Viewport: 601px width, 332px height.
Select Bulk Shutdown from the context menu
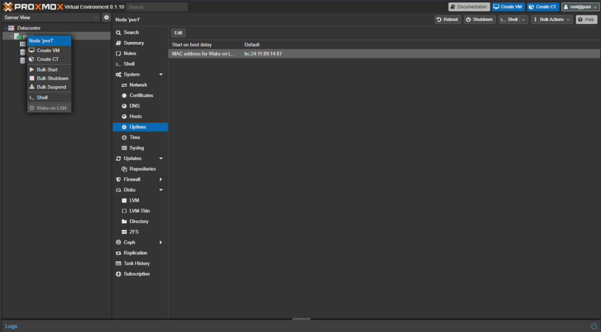49,78
